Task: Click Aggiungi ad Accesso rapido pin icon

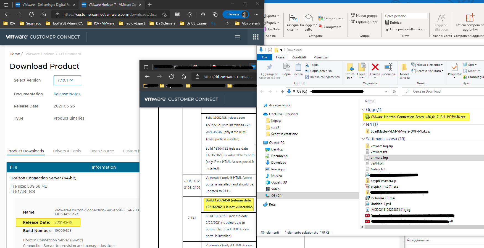Action: click(x=269, y=71)
